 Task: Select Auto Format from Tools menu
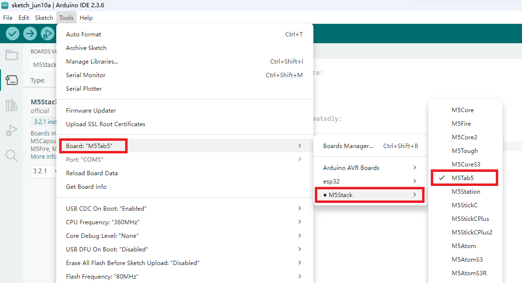click(185, 34)
